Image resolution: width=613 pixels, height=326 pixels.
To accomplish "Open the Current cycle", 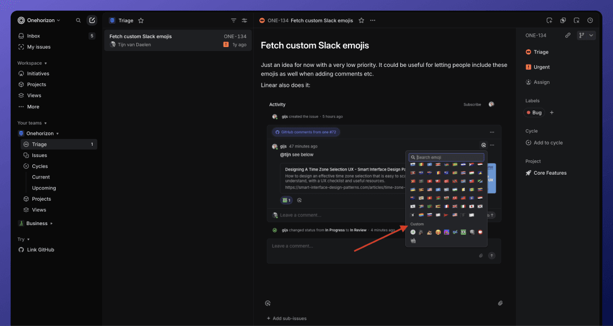I will pos(41,177).
